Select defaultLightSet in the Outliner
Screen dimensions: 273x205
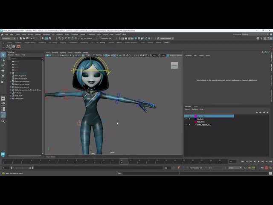(x=20, y=76)
